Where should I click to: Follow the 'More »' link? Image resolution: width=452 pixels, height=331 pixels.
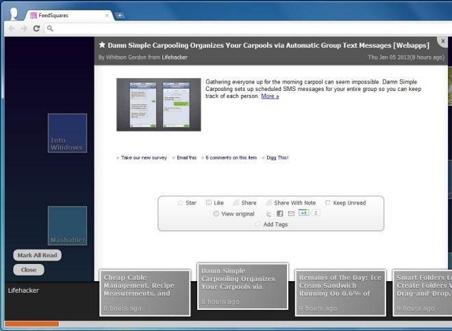[x=270, y=96]
